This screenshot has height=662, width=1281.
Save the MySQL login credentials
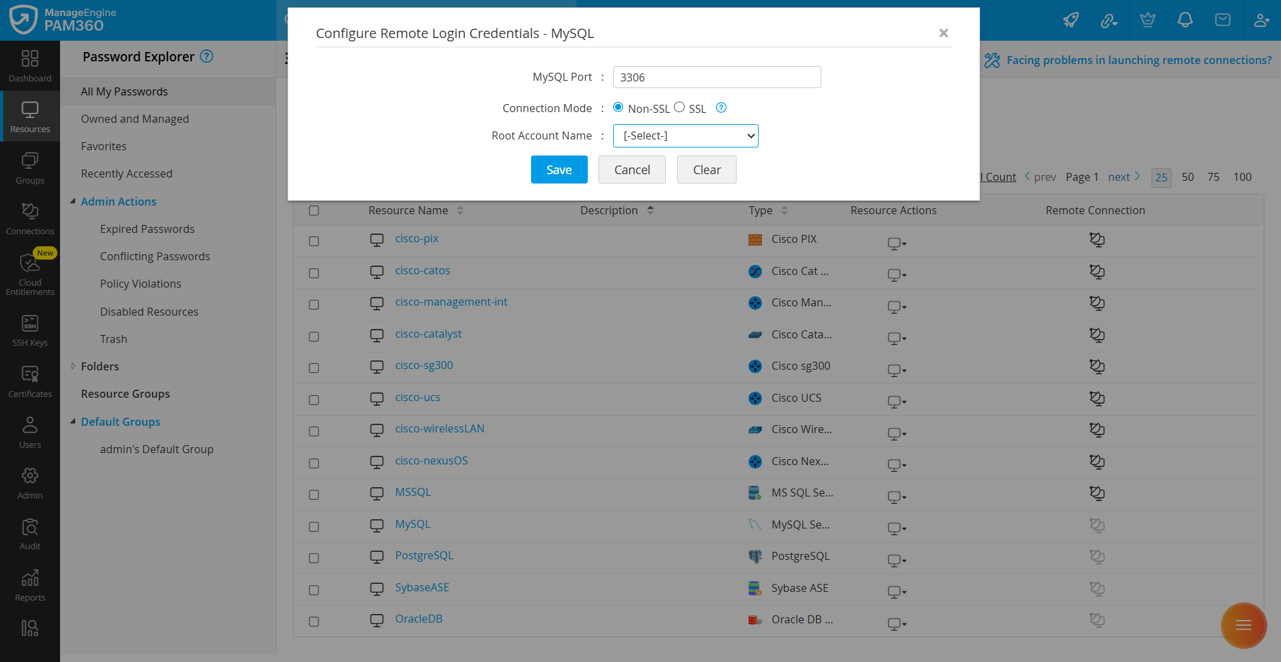559,170
